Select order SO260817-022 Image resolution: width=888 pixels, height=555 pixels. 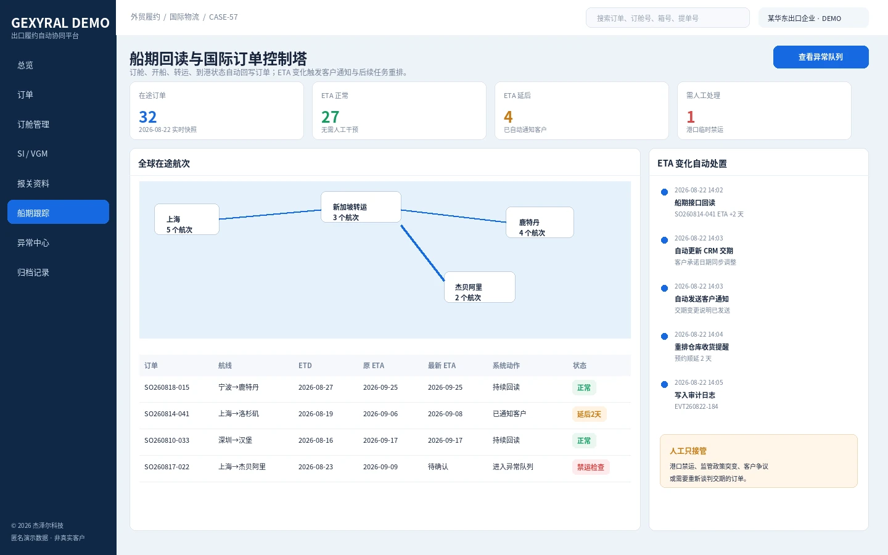(x=167, y=467)
